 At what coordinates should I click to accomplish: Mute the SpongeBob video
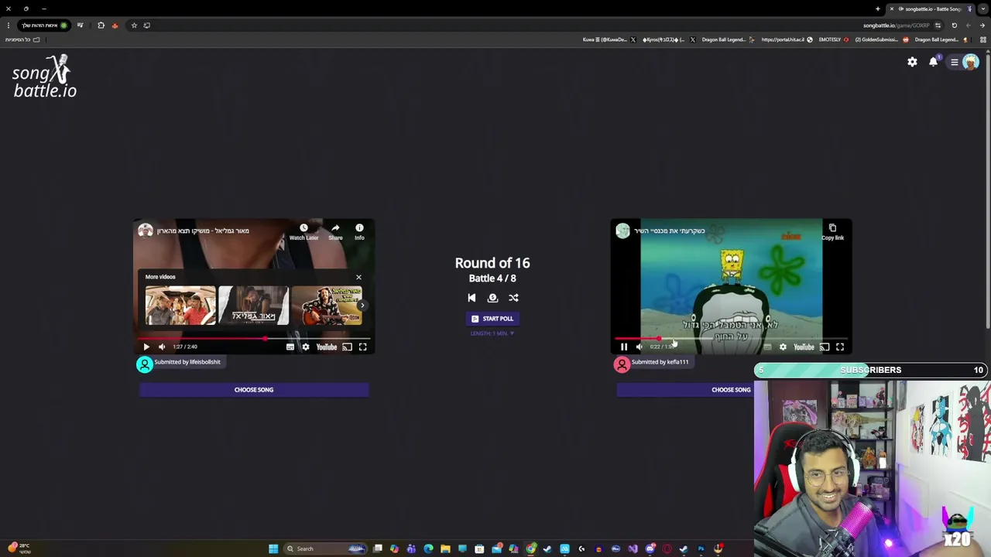point(640,347)
